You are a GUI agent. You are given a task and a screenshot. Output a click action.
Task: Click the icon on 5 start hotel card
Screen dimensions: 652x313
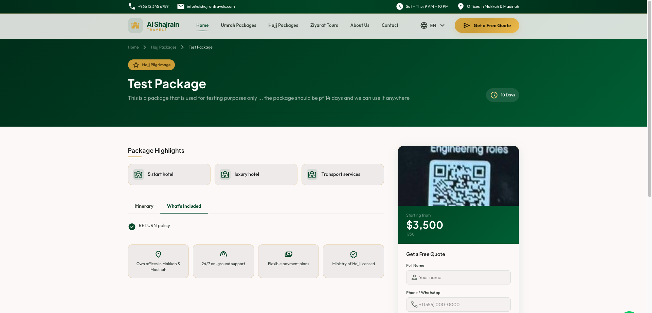pos(139,174)
